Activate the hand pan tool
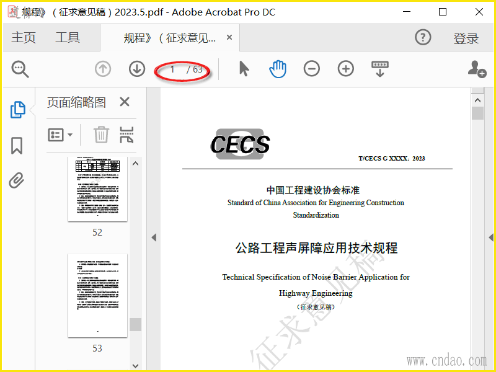 tap(278, 69)
